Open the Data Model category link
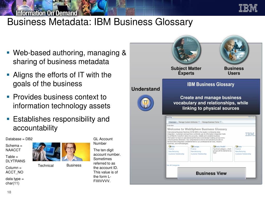 pos(220,147)
